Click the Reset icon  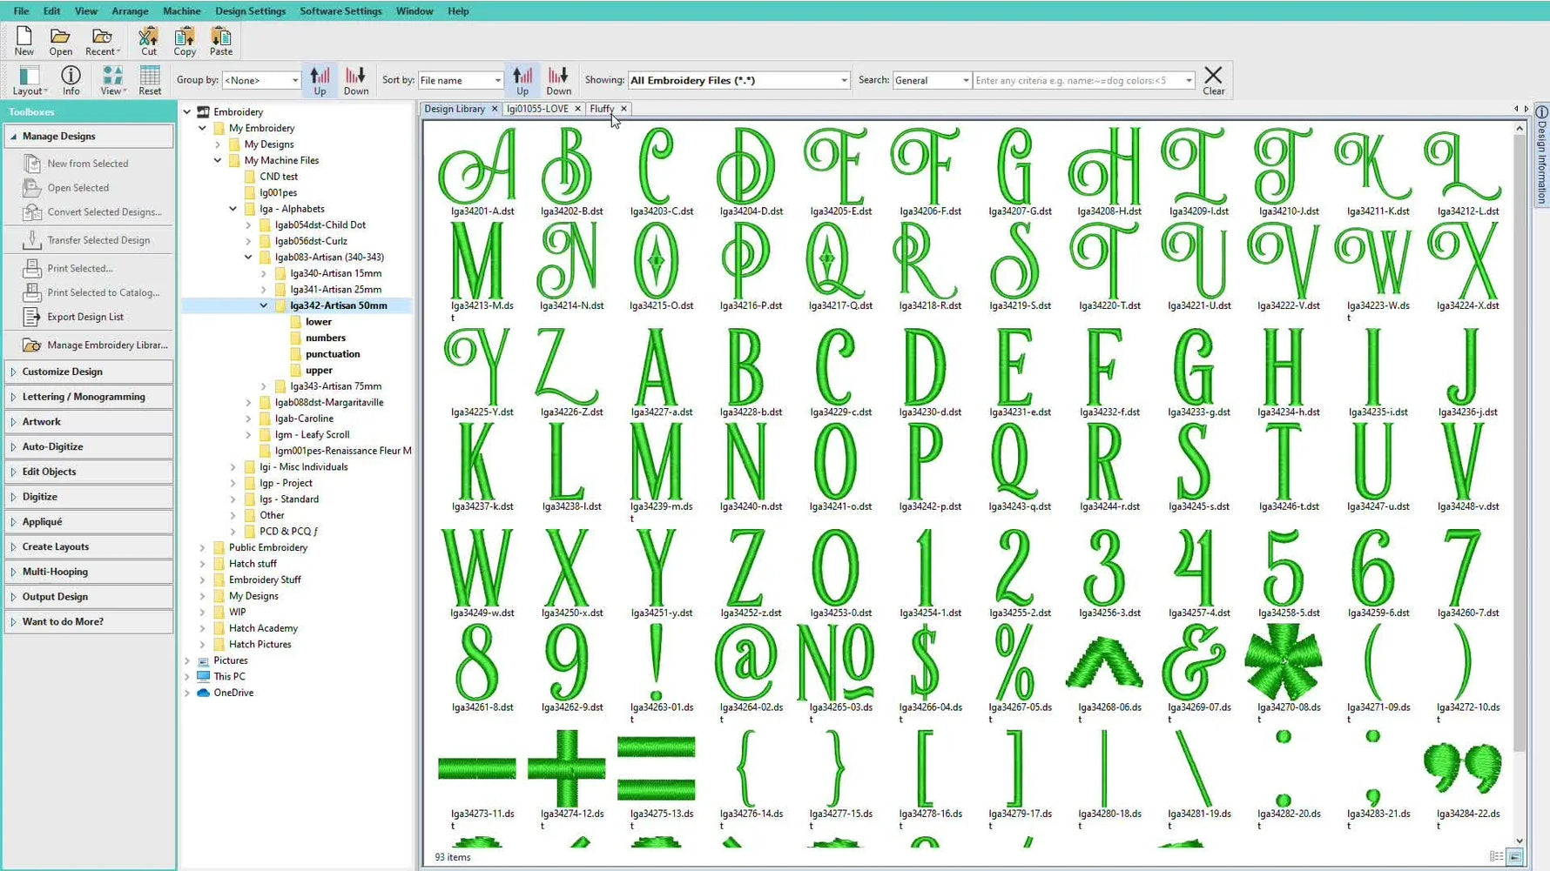pos(150,80)
